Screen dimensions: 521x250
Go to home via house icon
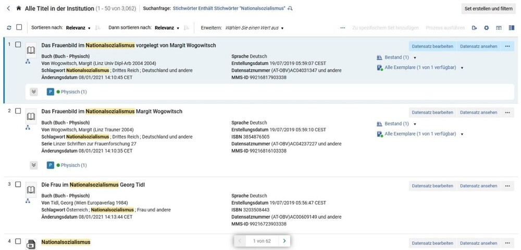pyautogui.click(x=19, y=9)
